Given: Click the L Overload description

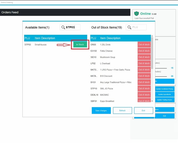Looking at the screenshot, I should 105,64.
